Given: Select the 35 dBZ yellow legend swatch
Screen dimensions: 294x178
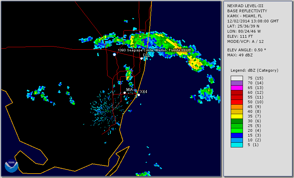Looking at the screenshot, I should [237, 116].
